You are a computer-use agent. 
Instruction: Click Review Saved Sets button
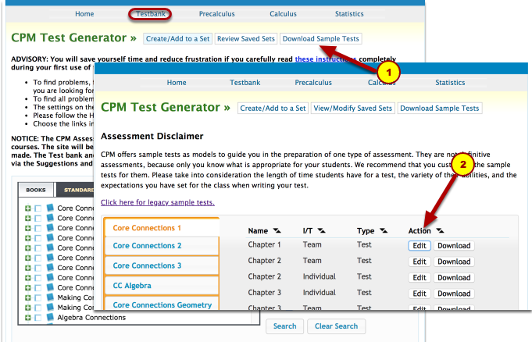coord(246,39)
